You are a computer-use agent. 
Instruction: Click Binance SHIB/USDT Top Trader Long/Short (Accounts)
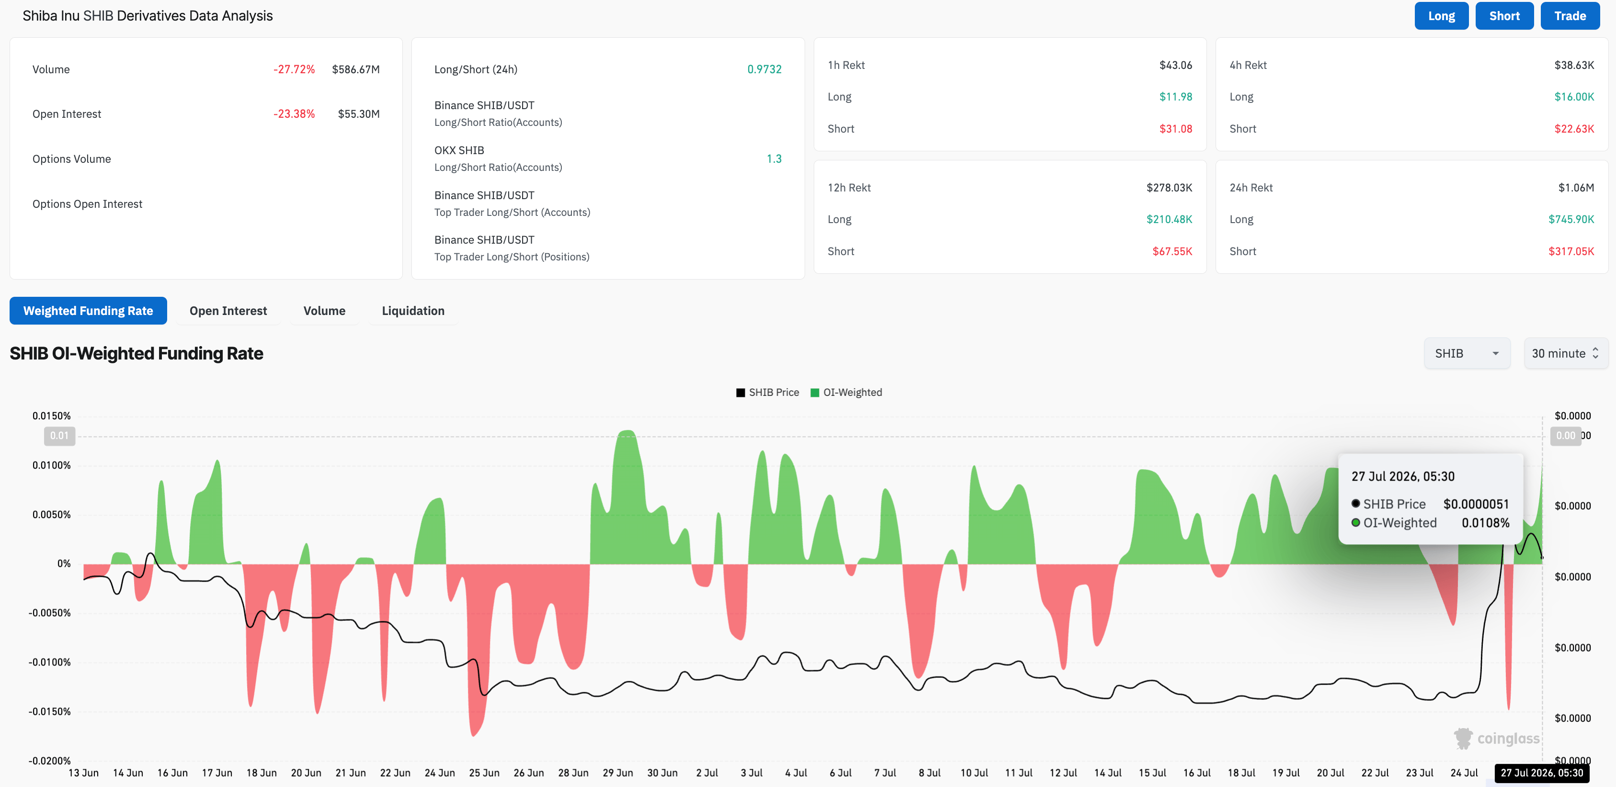(x=512, y=204)
